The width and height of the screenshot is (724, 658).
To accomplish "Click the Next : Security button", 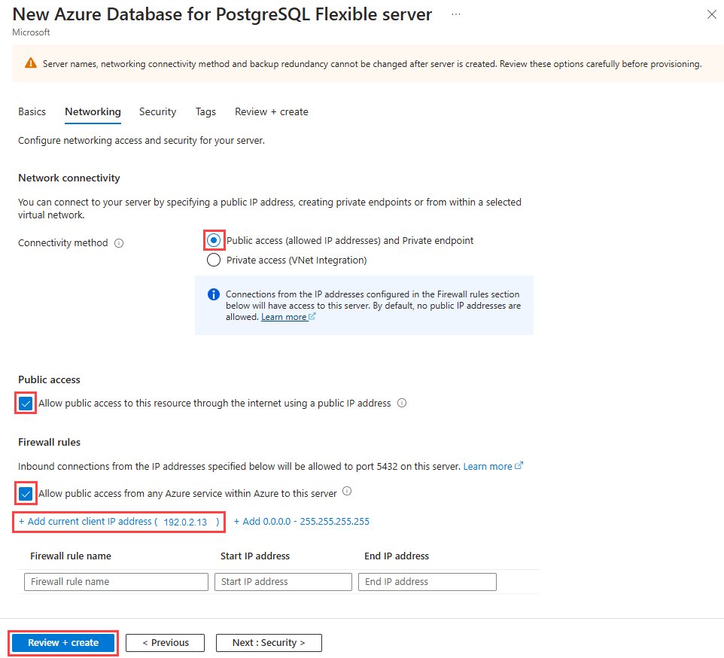I will (x=269, y=642).
